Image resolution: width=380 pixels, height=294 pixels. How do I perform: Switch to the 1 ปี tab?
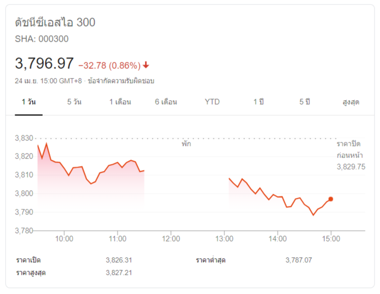pos(258,102)
